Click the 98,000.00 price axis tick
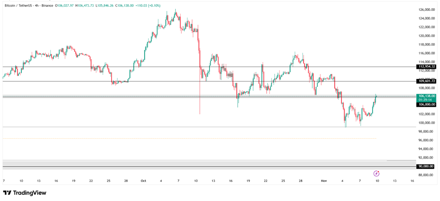440x201 pixels. (426, 132)
